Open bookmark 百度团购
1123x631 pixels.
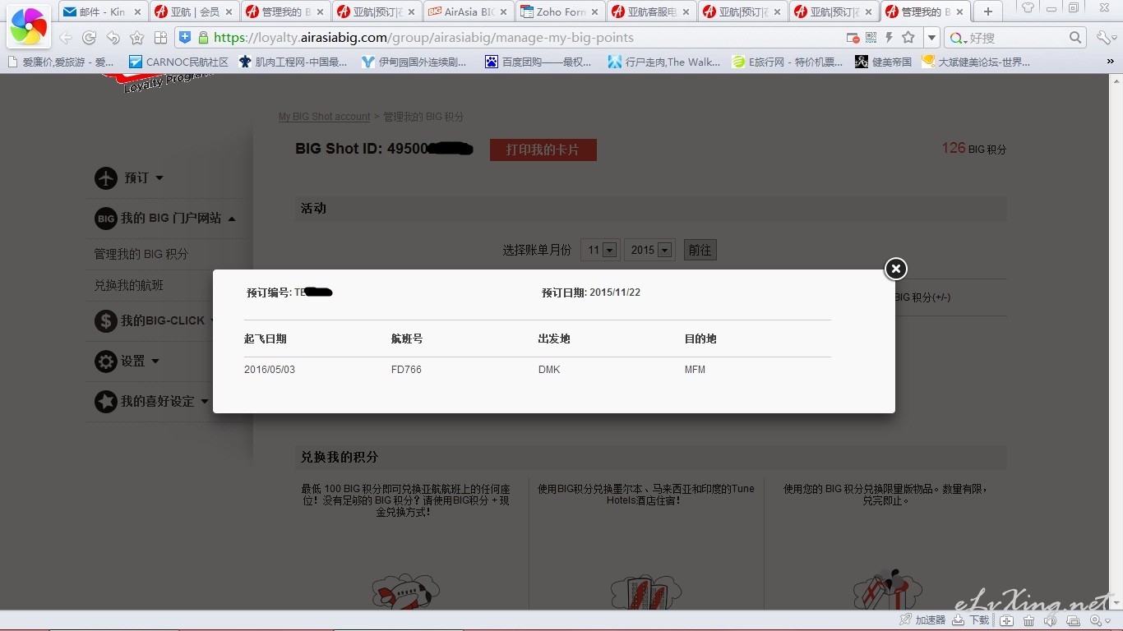tap(538, 62)
